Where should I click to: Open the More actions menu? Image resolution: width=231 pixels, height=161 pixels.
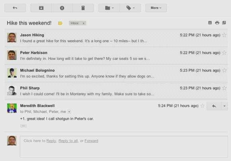tap(156, 8)
